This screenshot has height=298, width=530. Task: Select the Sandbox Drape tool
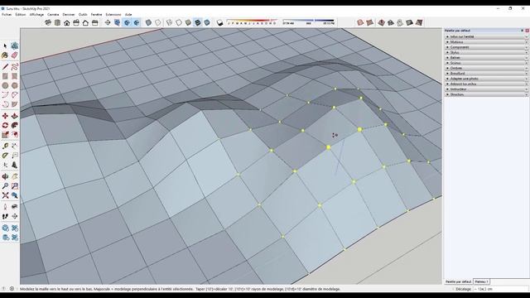coord(400,22)
